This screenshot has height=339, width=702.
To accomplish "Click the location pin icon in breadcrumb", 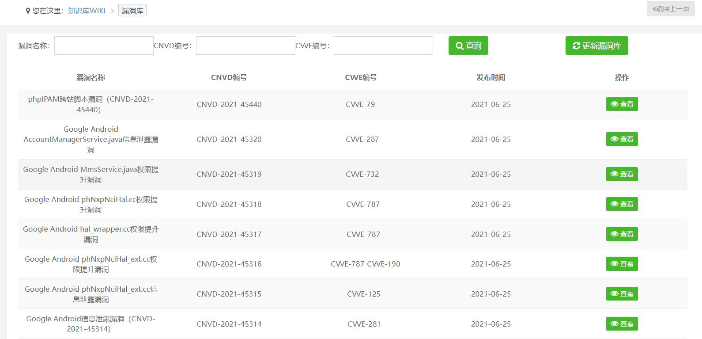I will 28,11.
